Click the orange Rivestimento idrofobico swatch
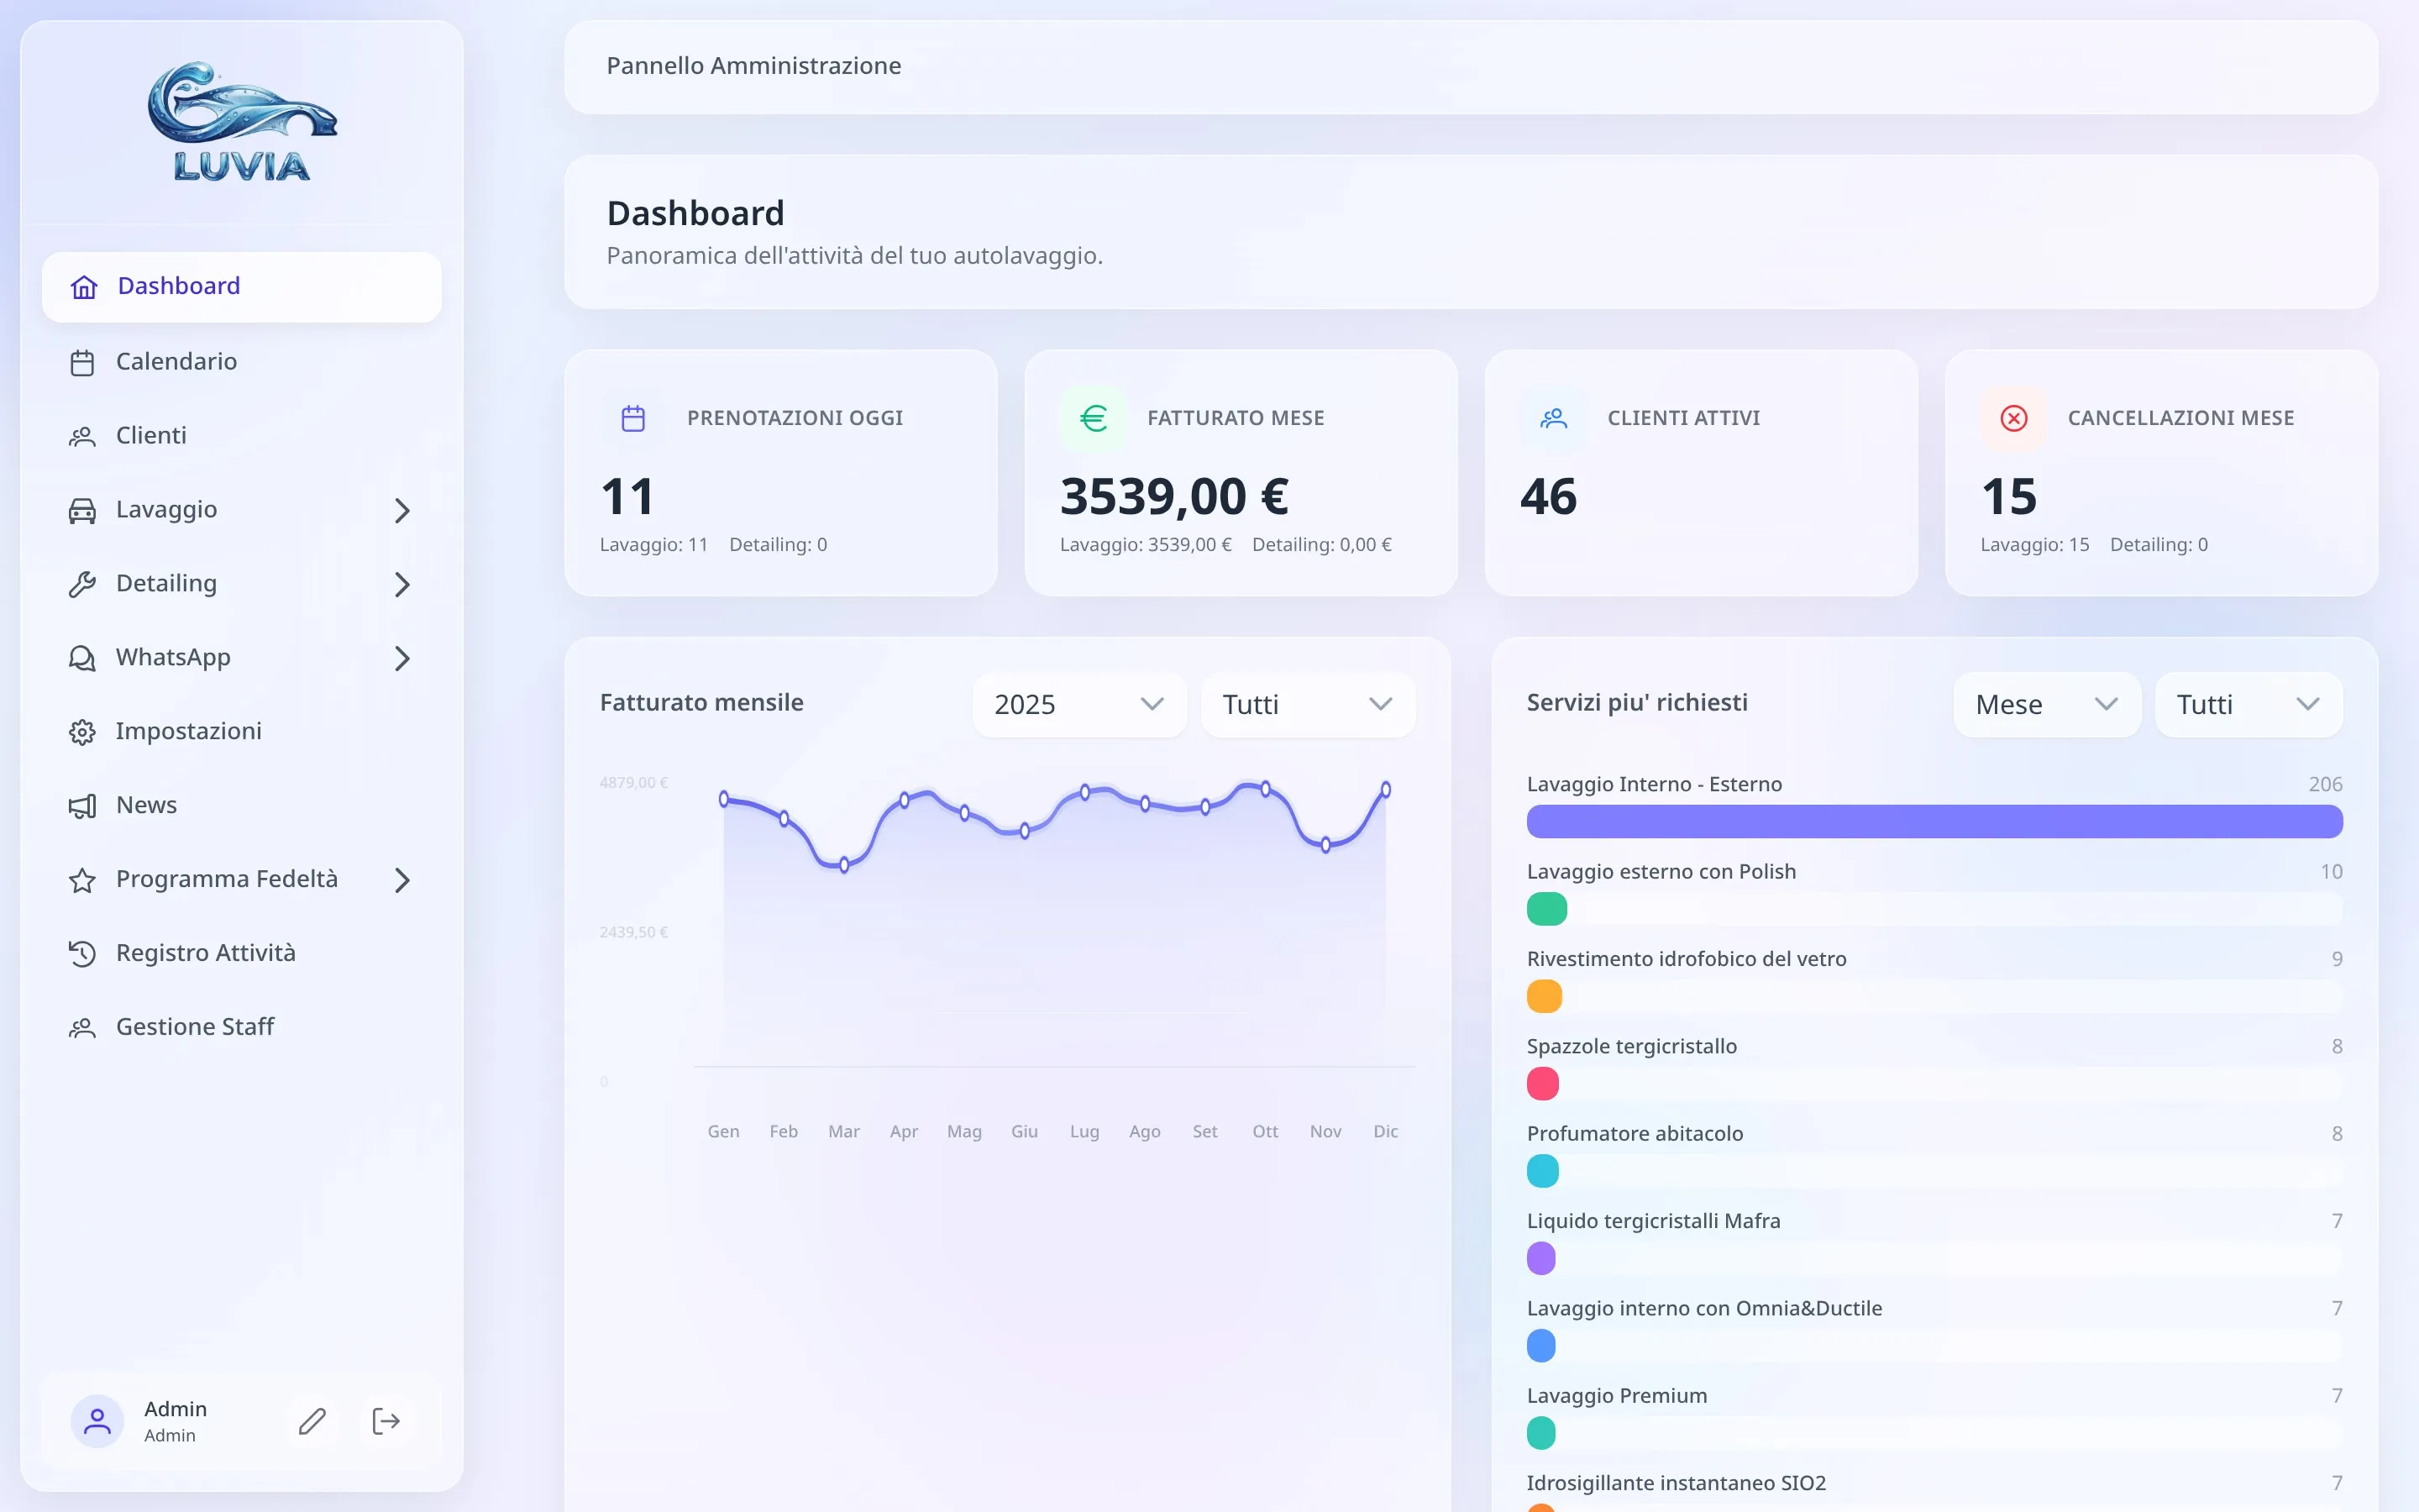 (1545, 996)
